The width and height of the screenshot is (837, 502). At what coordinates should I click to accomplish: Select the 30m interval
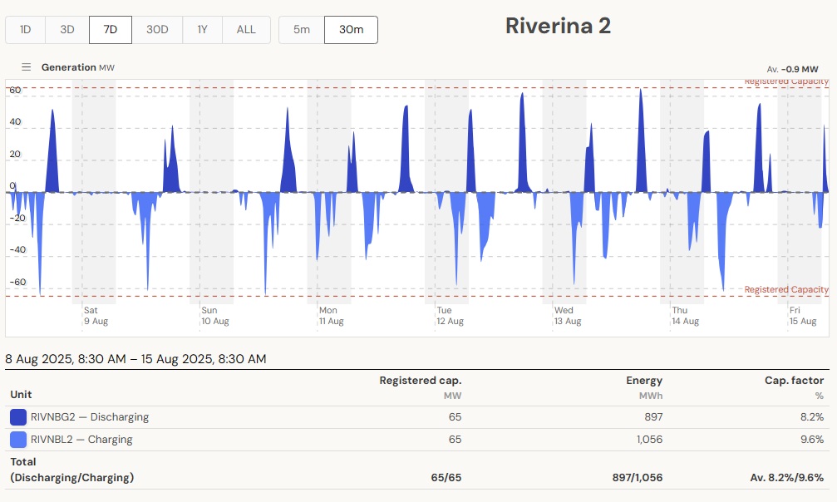(351, 30)
